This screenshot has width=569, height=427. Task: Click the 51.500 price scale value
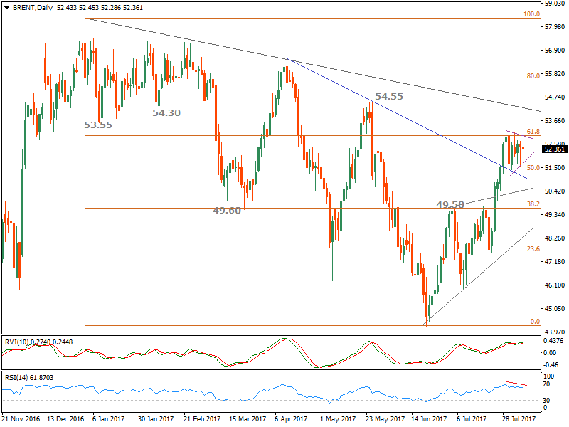coord(555,168)
